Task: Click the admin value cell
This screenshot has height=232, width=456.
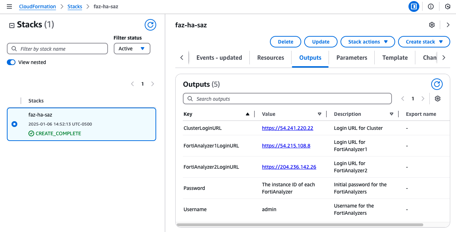Action: pos(269,209)
